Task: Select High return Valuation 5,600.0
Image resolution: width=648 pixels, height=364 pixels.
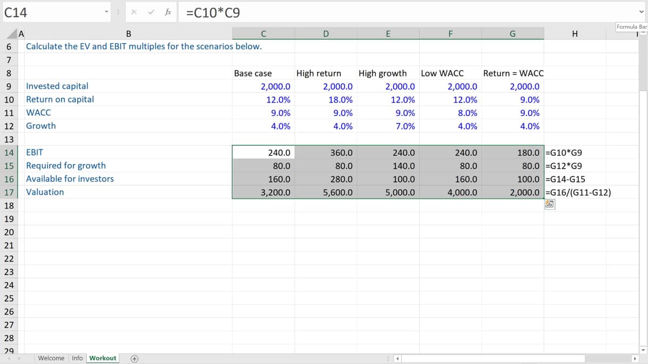Action: (x=326, y=192)
